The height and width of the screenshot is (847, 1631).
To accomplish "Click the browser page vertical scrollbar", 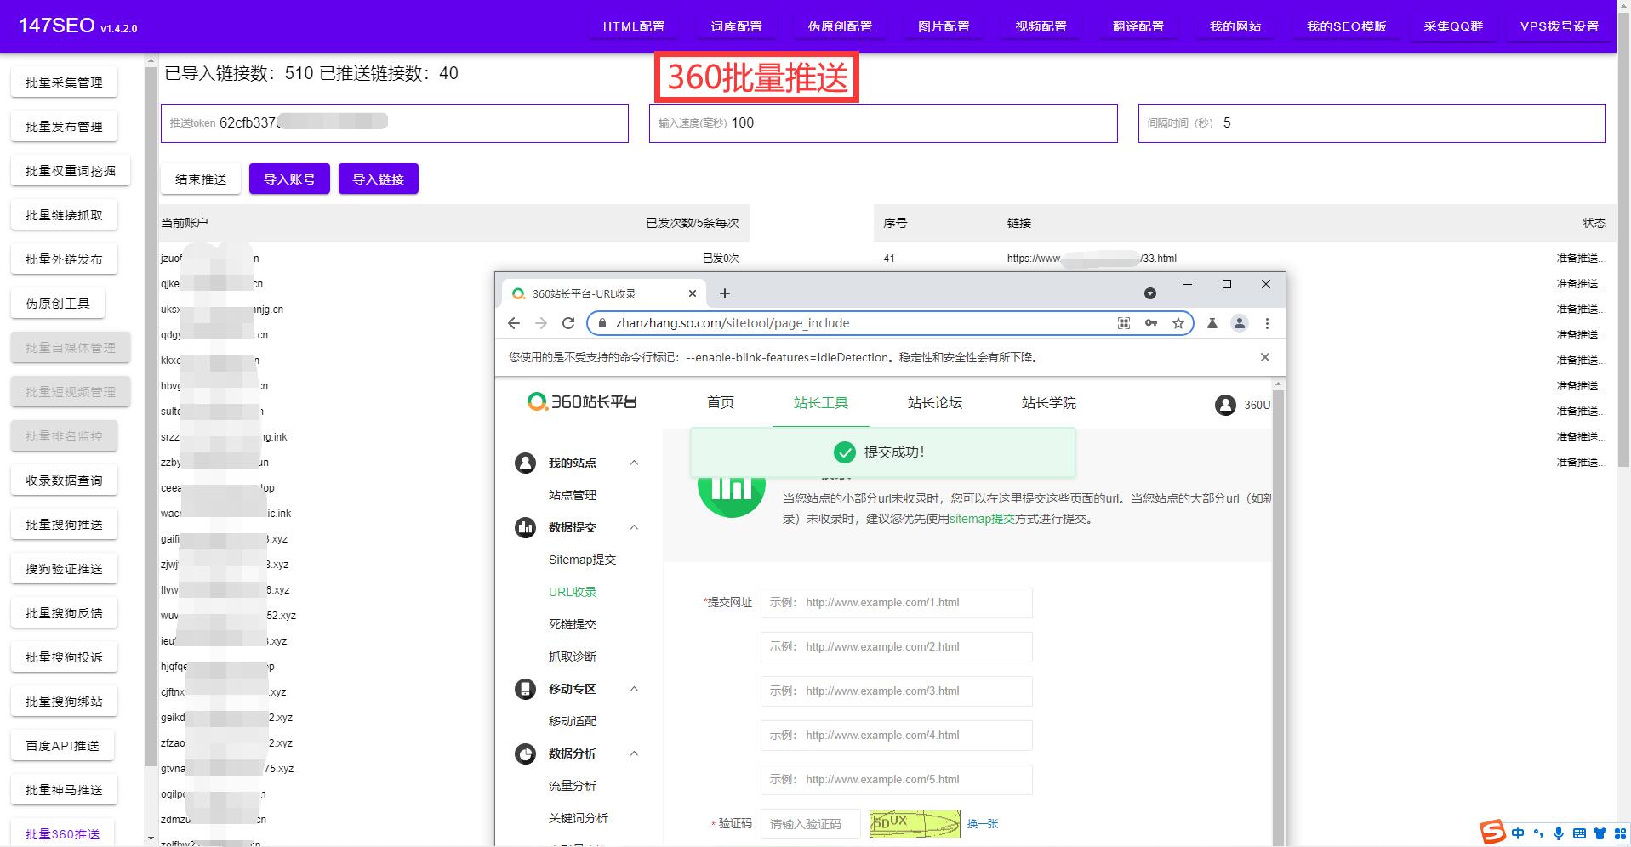I will (x=1277, y=595).
